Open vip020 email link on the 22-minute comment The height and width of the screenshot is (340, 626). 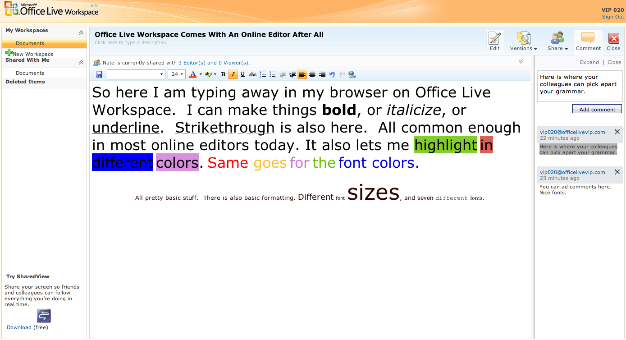point(572,132)
